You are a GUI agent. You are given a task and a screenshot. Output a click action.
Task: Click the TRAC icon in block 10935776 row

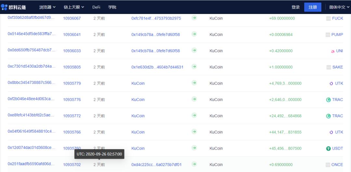coord(328,100)
